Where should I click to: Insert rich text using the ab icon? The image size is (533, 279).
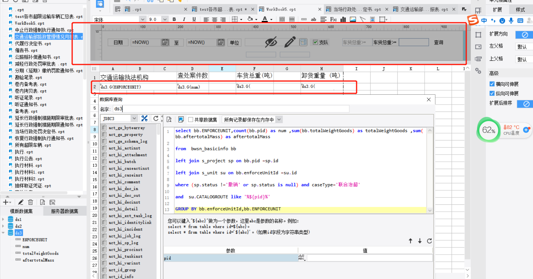pyautogui.click(x=313, y=20)
